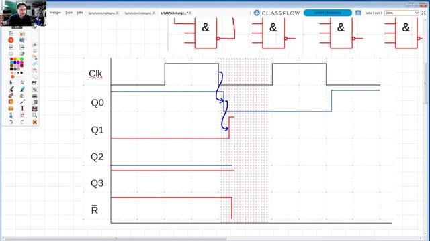Pick the black color swatch

(x=11, y=69)
